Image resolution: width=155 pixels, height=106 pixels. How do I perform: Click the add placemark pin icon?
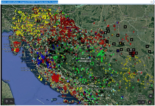click(7, 101)
